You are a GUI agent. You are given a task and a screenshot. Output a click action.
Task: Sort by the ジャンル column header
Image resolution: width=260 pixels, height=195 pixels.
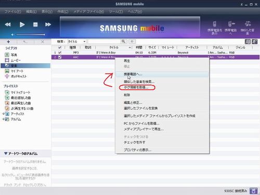(x=240, y=47)
